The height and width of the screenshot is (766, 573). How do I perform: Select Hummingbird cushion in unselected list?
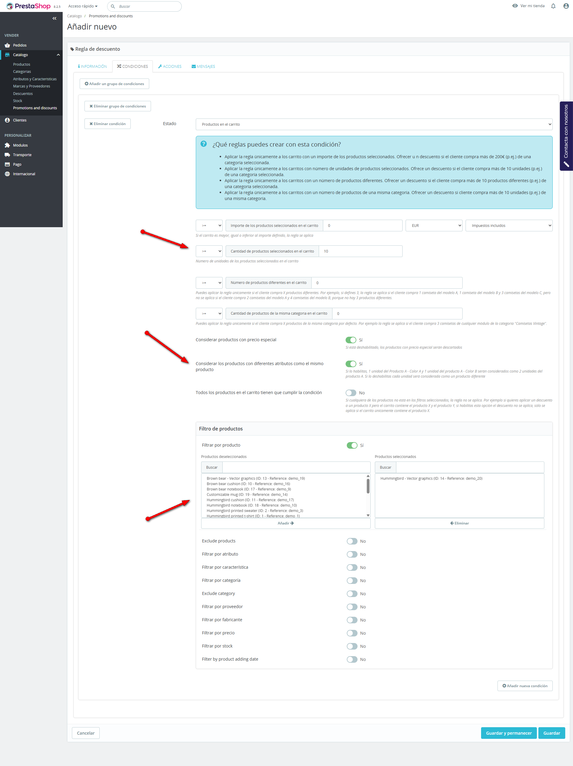250,500
